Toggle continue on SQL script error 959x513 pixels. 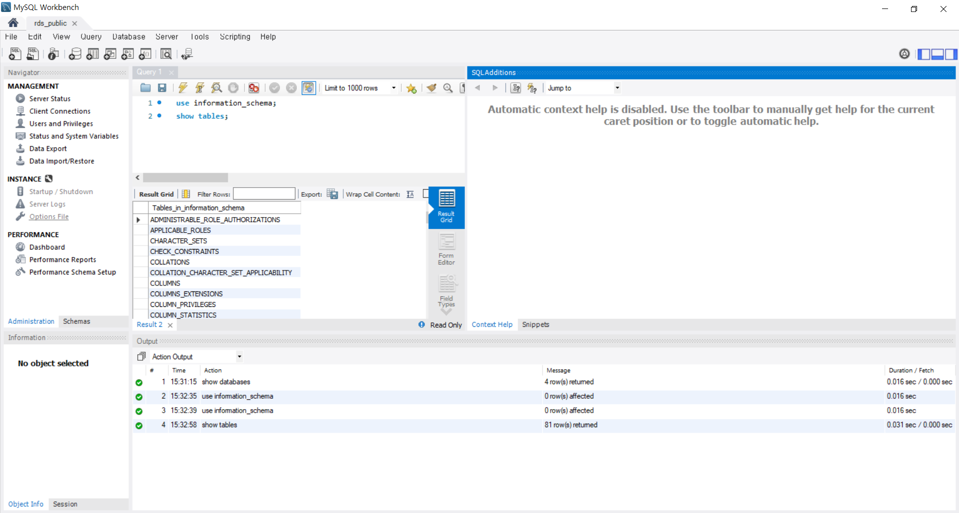(x=254, y=88)
